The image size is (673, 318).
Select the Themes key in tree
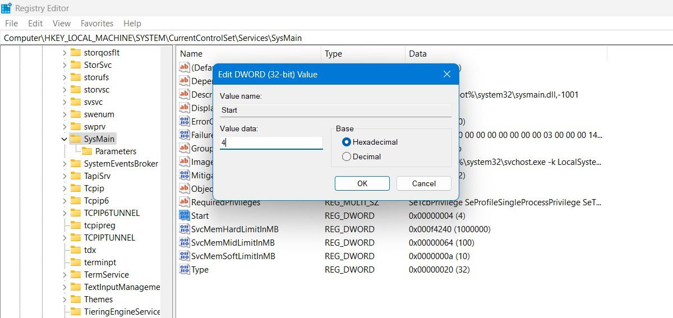point(98,299)
